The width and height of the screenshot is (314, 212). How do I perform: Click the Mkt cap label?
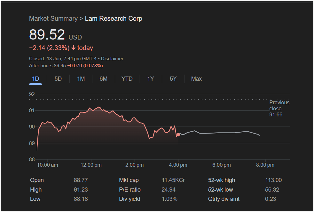(129, 180)
